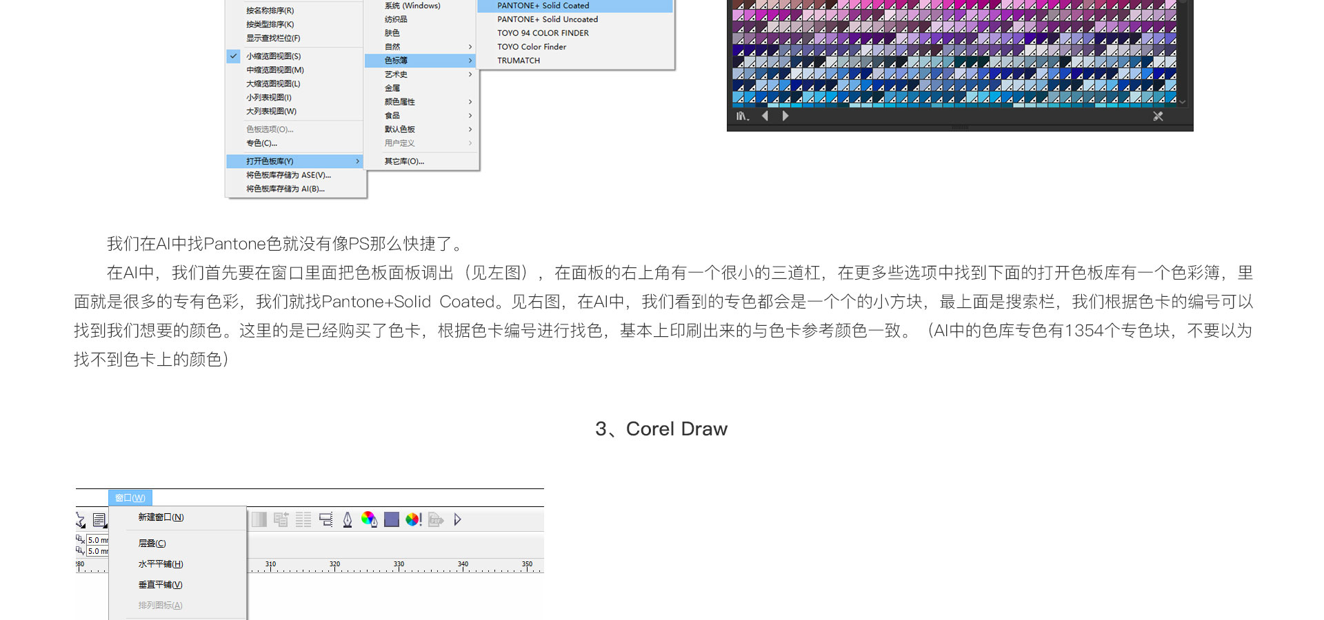This screenshot has height=620, width=1324.
Task: Click the duplicate distance X icon
Action: click(x=81, y=539)
